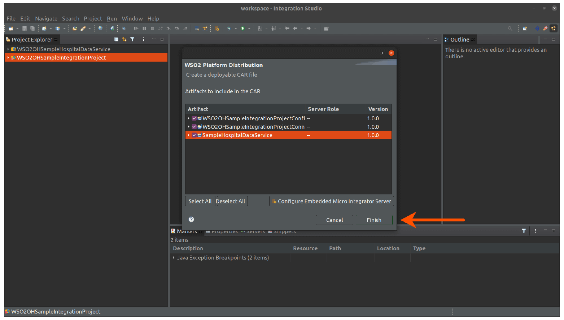Collapse all in Project Explorer
This screenshot has width=564, height=320.
click(x=116, y=39)
